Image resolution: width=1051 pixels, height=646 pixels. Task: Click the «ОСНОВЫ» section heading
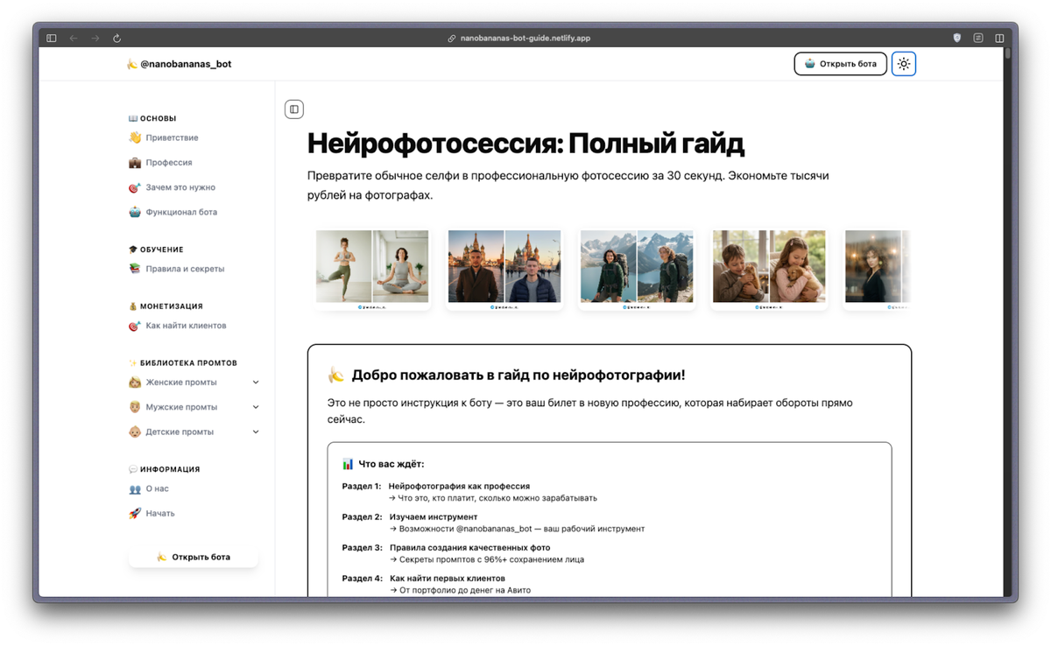click(158, 118)
